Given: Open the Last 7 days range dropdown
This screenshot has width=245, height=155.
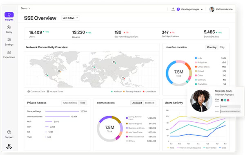Looking at the screenshot, I should [70, 18].
